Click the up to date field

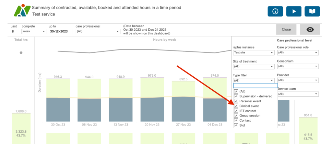[x=61, y=31]
